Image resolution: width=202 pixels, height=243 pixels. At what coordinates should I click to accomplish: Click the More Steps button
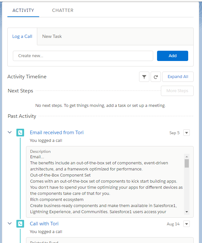177,91
